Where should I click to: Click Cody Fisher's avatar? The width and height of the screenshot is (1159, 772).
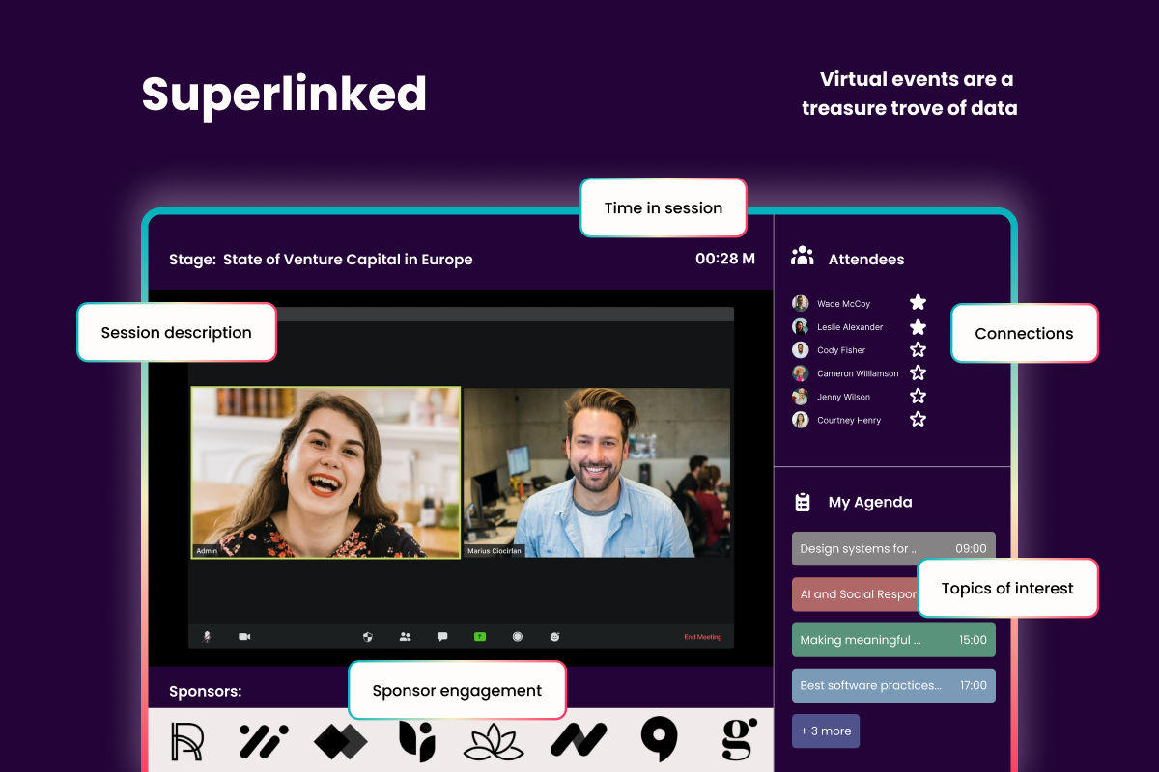(801, 350)
